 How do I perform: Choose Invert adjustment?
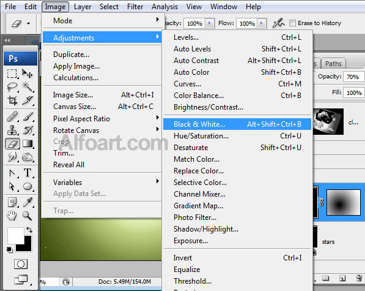click(237, 258)
